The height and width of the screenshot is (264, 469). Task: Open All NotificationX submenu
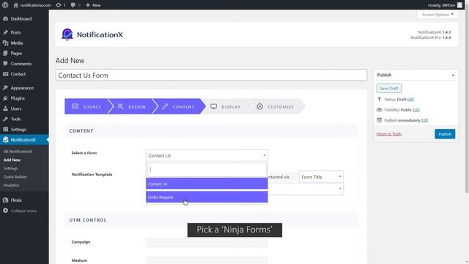pos(18,152)
